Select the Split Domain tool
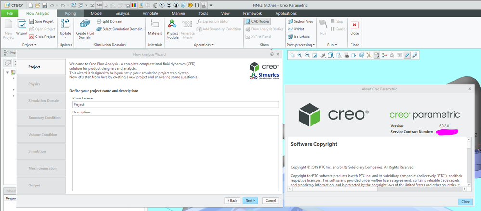Image resolution: width=481 pixels, height=211 pixels. (109, 21)
